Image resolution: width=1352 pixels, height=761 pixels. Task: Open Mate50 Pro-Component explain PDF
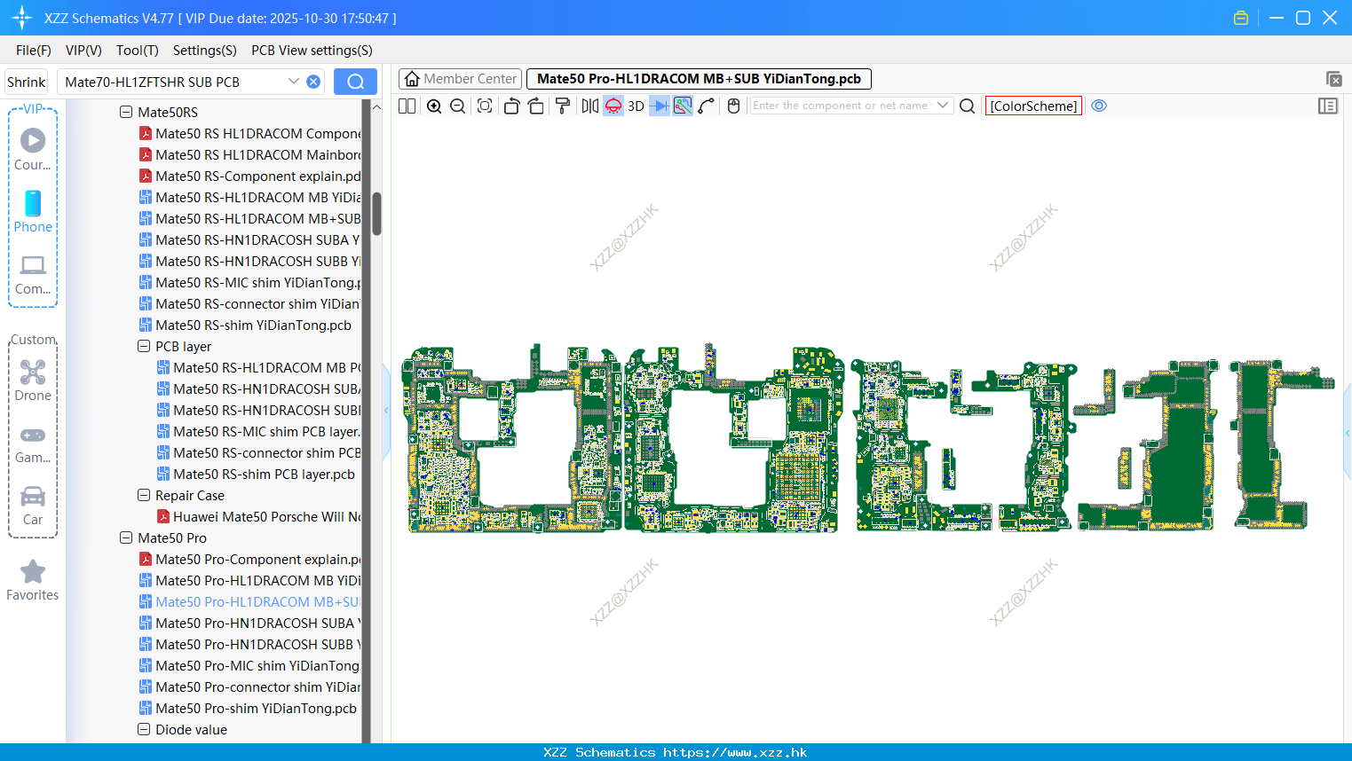coord(250,559)
